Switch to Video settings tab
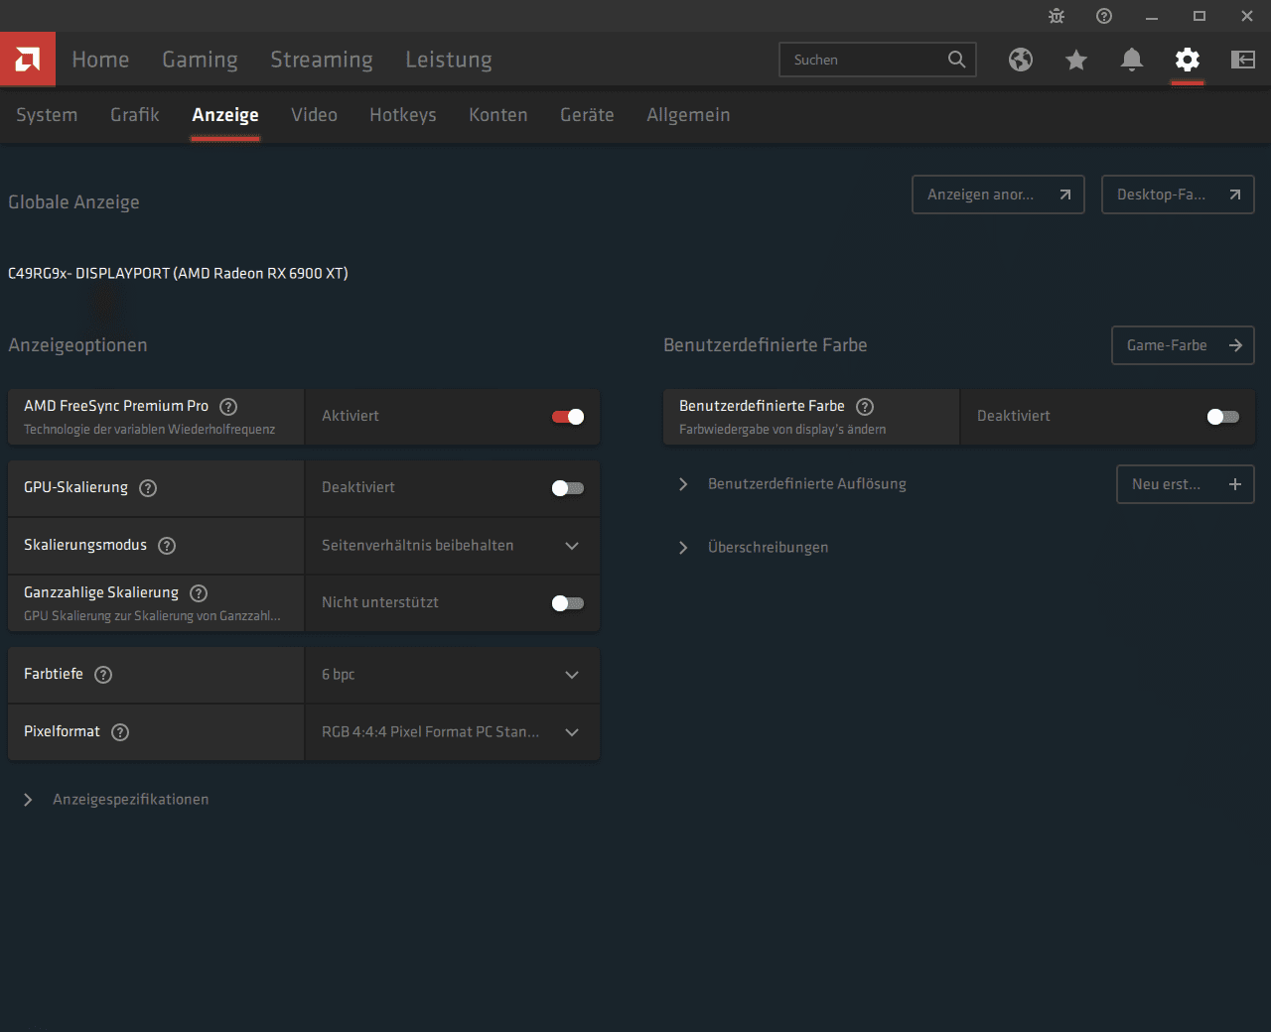The image size is (1271, 1032). [314, 115]
